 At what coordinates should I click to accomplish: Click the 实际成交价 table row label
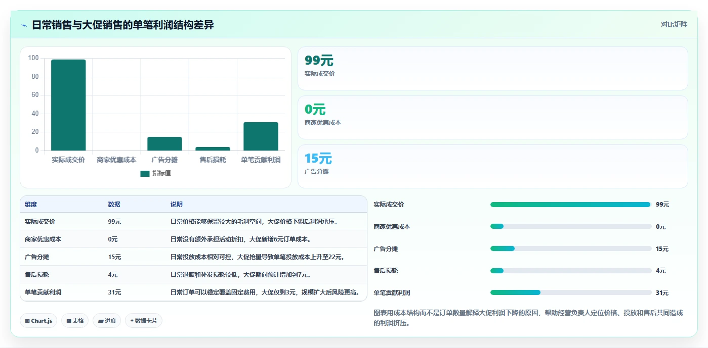40,221
